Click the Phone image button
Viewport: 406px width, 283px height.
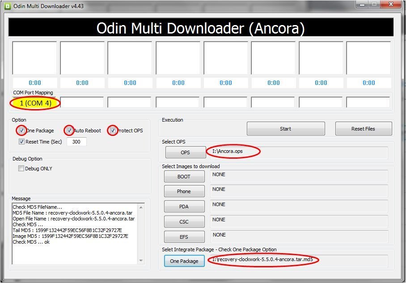184,191
